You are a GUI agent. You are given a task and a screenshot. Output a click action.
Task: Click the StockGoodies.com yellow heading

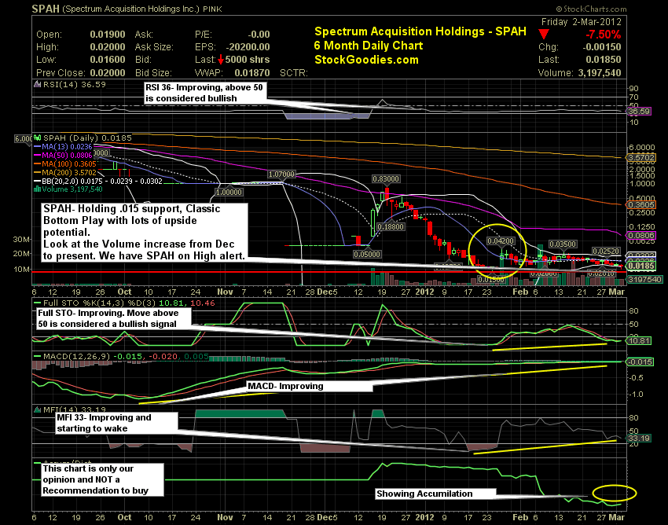pyautogui.click(x=366, y=60)
